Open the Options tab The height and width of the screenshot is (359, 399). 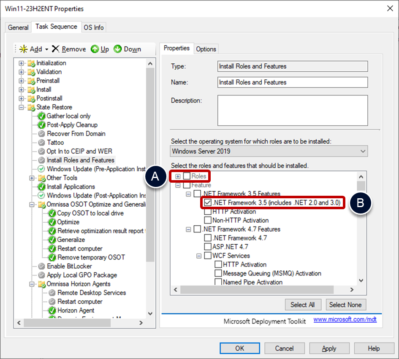[206, 49]
